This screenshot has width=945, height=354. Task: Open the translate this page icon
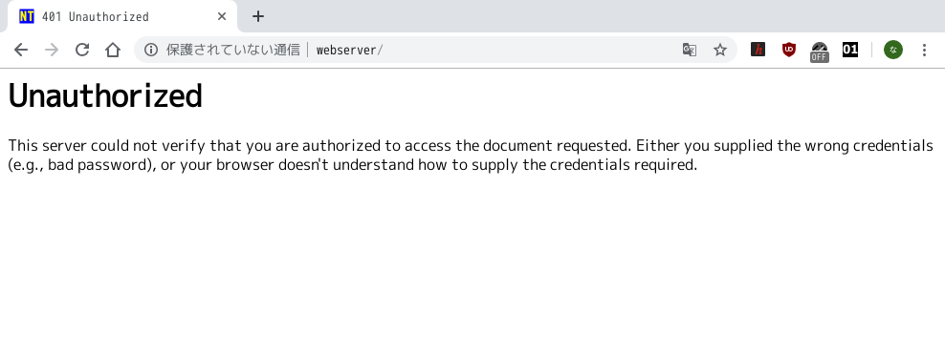tap(690, 50)
